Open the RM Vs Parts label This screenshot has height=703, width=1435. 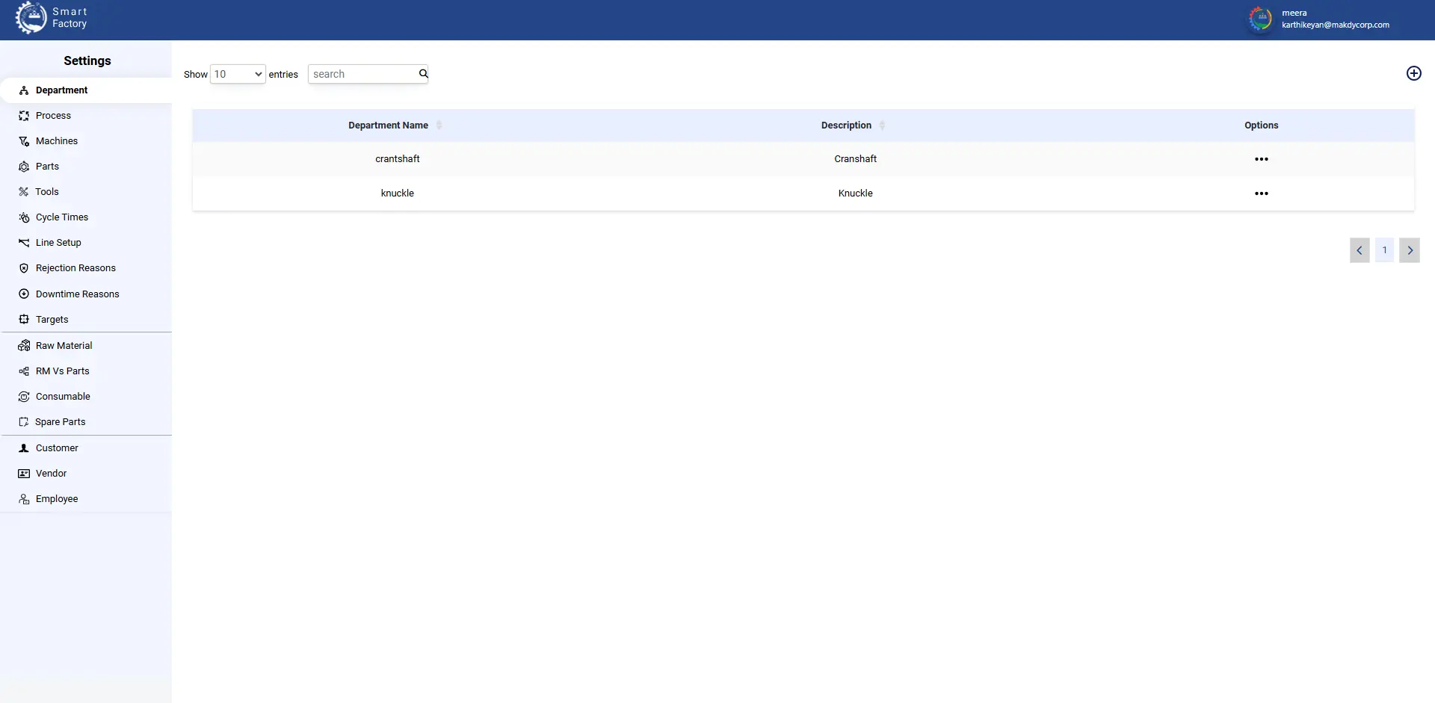(63, 371)
